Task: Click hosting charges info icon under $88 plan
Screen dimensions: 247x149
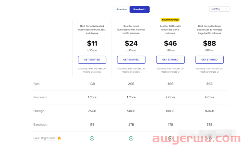Action: point(218,72)
